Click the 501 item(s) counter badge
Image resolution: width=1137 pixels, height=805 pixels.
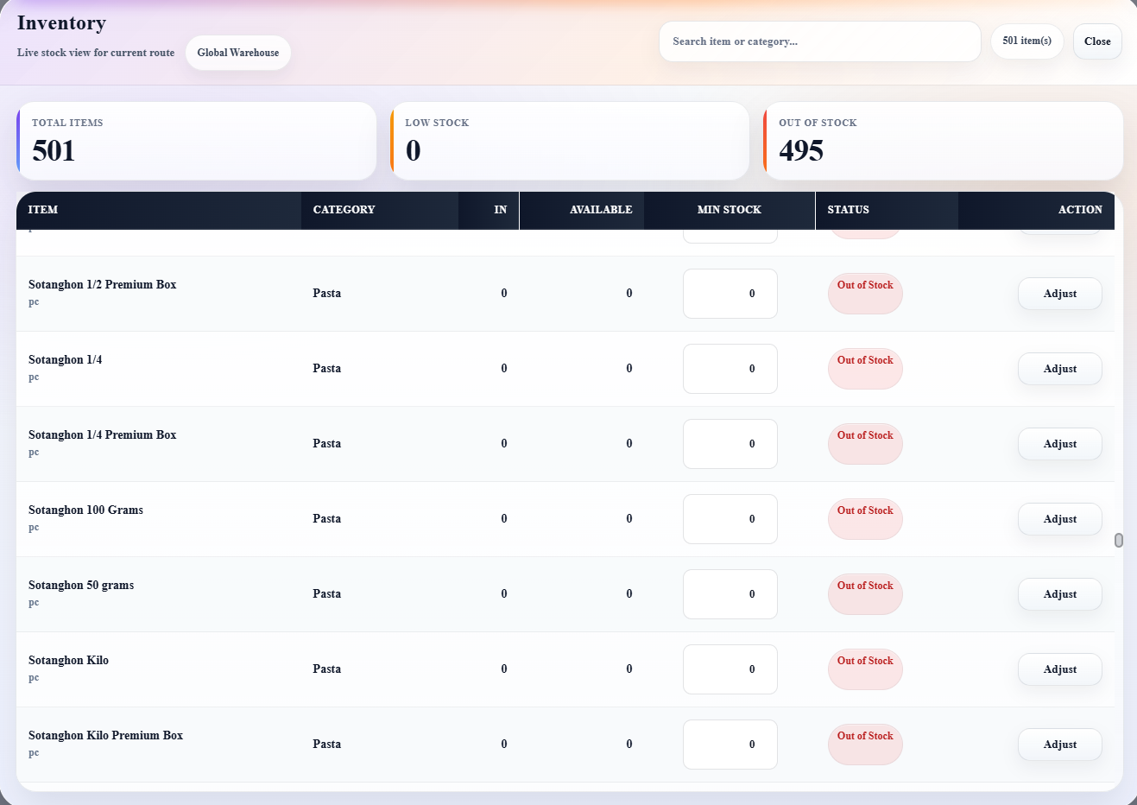tap(1026, 41)
